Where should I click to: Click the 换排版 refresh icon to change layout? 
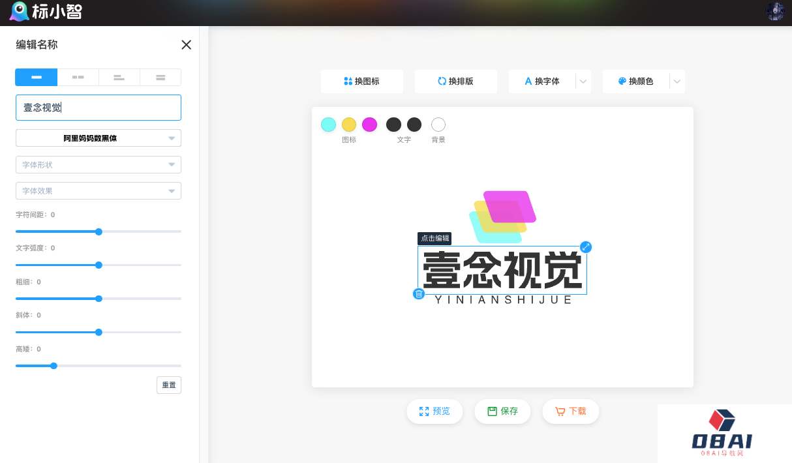click(441, 81)
